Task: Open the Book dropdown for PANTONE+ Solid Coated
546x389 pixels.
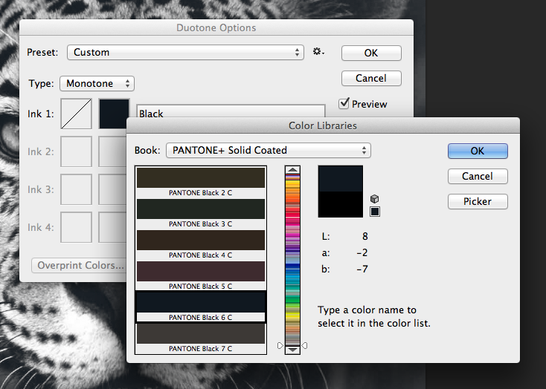Action: coord(269,150)
